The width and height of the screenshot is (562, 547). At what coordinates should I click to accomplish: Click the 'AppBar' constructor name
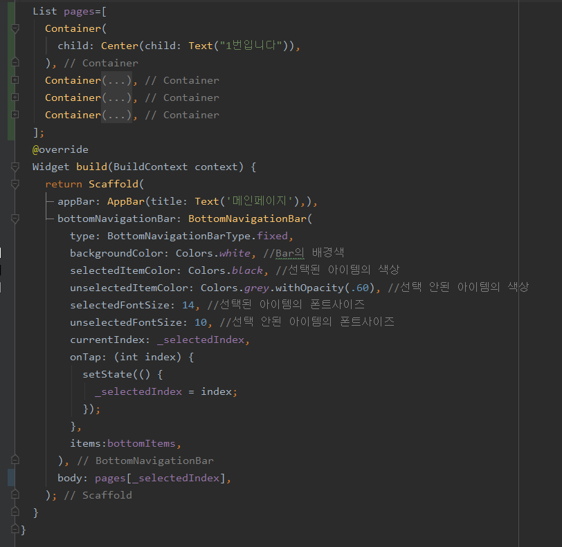tap(126, 201)
